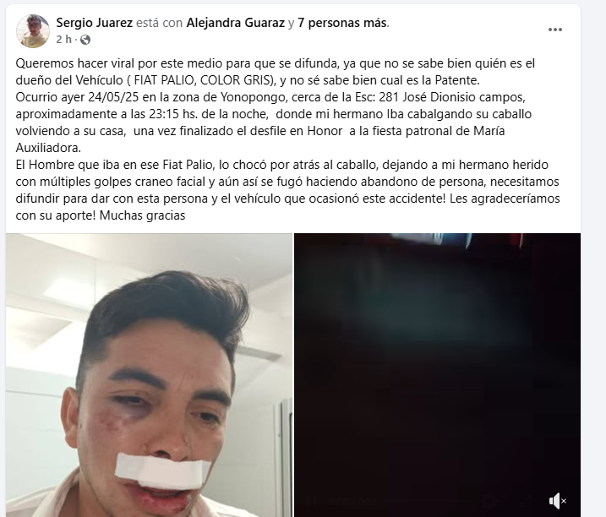Pause the video with the pause control
606x517 pixels.
tap(312, 501)
